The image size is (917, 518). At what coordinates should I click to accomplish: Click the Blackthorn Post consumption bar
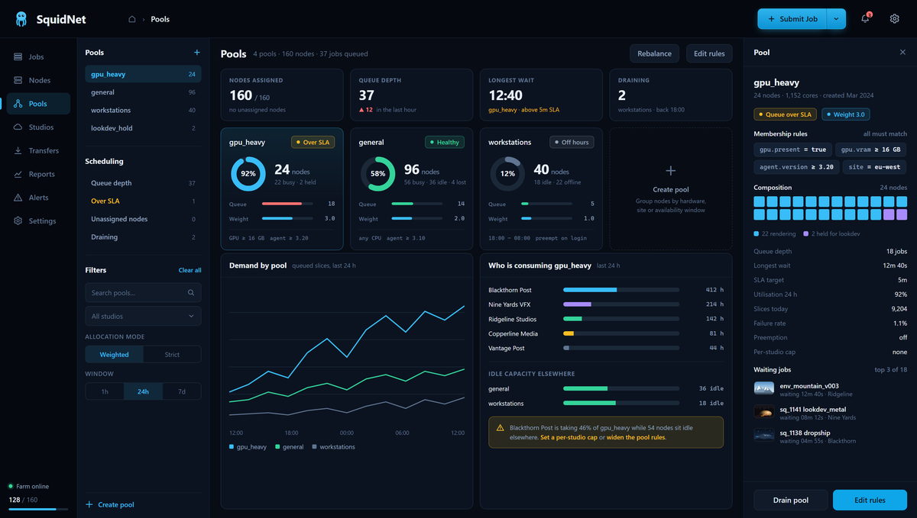(x=621, y=290)
